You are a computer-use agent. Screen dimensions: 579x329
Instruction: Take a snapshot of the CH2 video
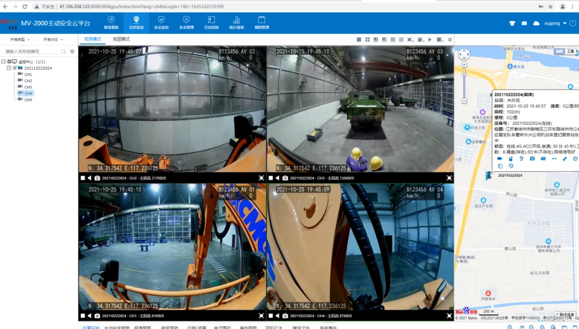(98, 178)
